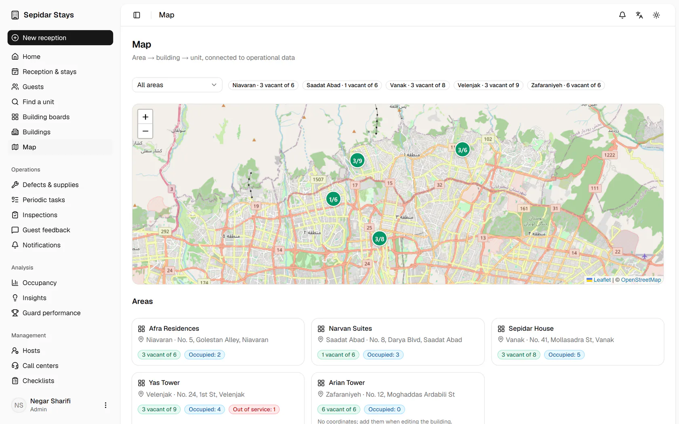The height and width of the screenshot is (424, 679).
Task: Click the 3/9 map marker
Action: [357, 161]
